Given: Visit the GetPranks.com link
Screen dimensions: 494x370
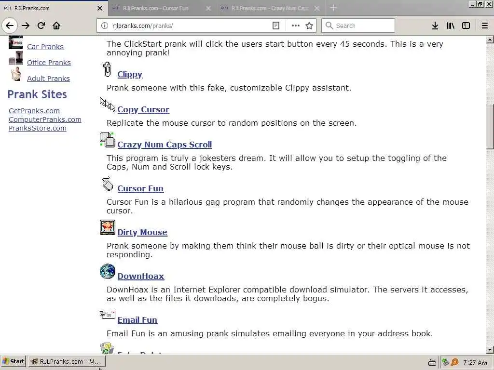Looking at the screenshot, I should point(34,111).
